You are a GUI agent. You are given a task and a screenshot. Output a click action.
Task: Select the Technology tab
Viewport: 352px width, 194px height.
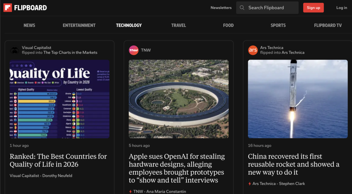point(129,25)
